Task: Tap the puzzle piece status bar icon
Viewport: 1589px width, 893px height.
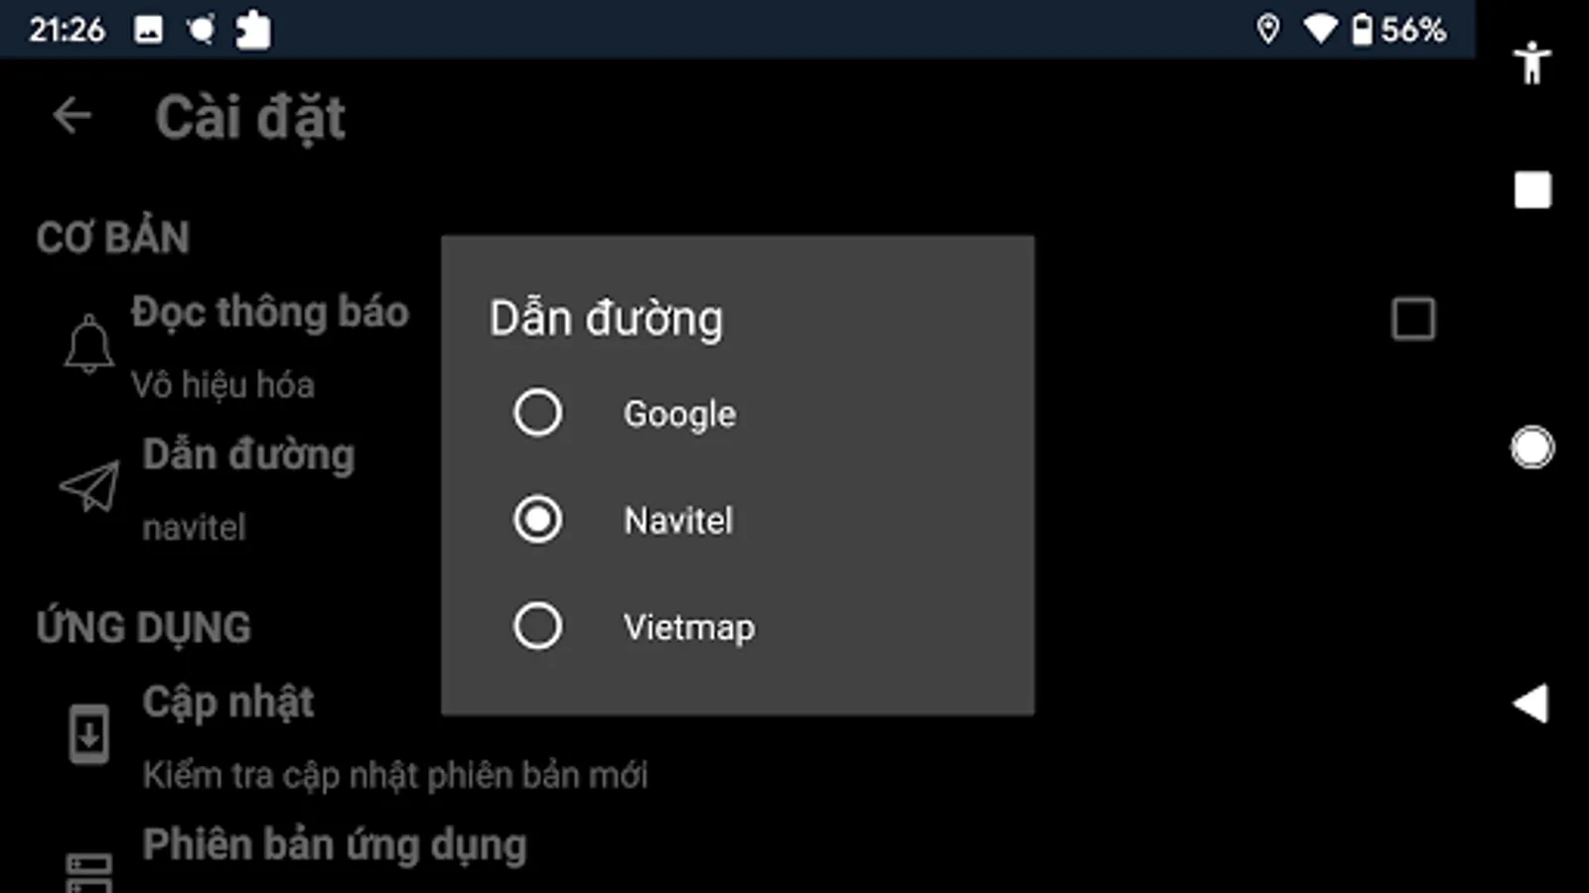Action: click(x=252, y=30)
